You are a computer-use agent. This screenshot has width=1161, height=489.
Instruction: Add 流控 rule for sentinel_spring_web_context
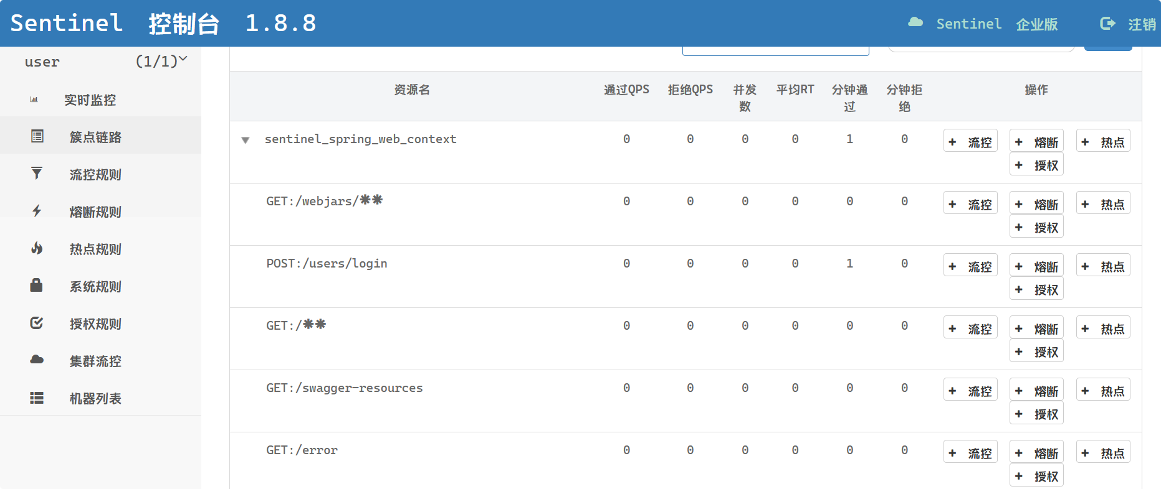click(x=970, y=141)
